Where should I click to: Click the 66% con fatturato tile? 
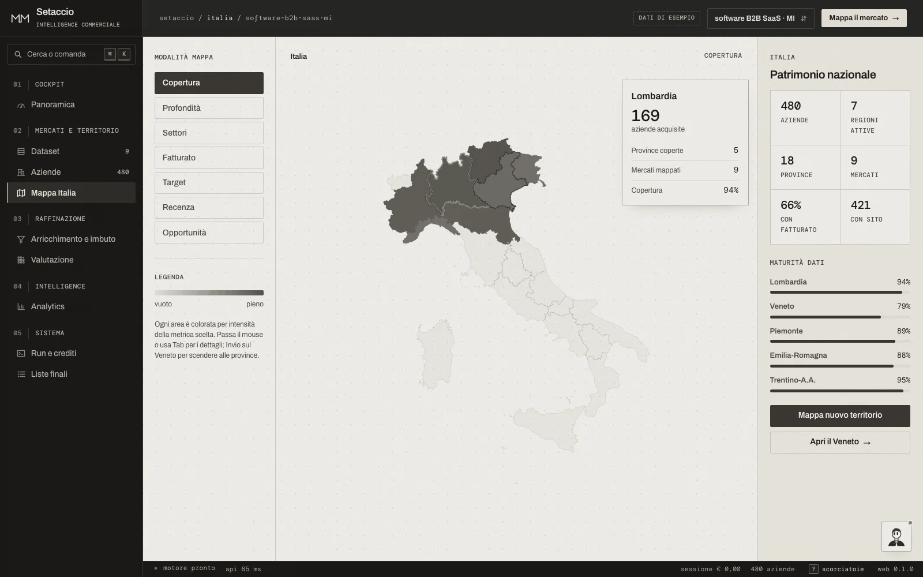pos(805,217)
